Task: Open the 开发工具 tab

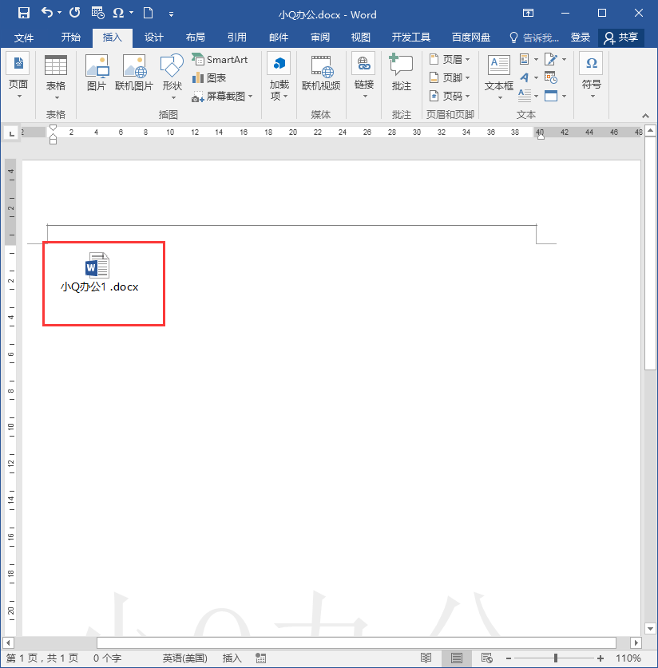Action: click(x=410, y=38)
